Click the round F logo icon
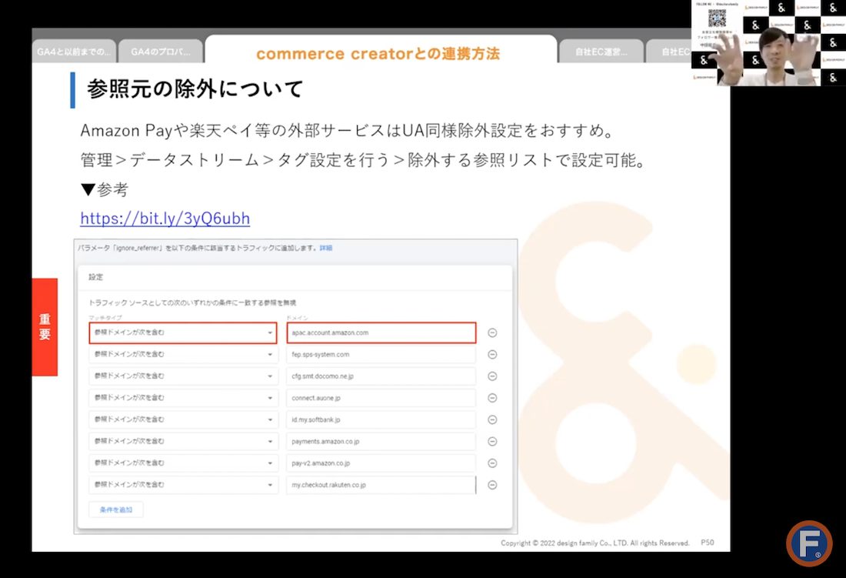This screenshot has height=578, width=846. (809, 543)
